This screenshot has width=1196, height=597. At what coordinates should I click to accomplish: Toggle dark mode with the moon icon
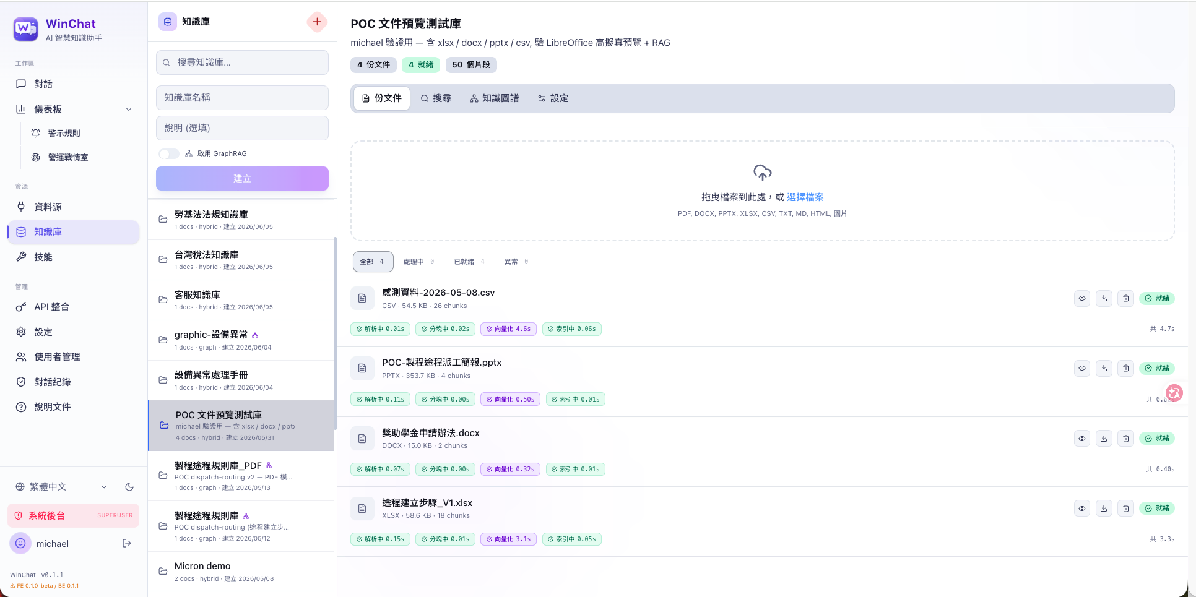click(129, 487)
